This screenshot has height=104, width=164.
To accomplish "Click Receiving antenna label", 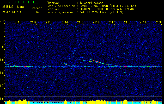I will click(x=60, y=12).
